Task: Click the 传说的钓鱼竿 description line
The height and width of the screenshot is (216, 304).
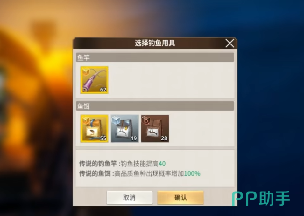Action: 122,164
